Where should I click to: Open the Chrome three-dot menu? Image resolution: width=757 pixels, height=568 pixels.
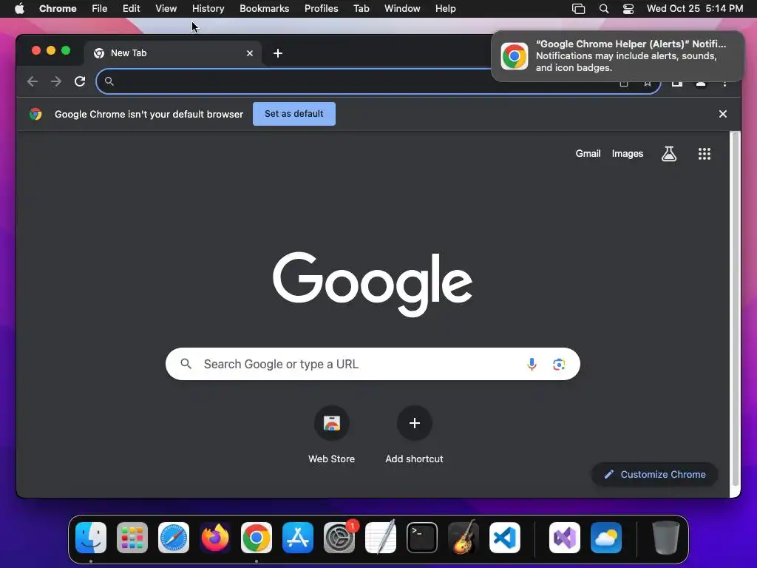pos(724,83)
